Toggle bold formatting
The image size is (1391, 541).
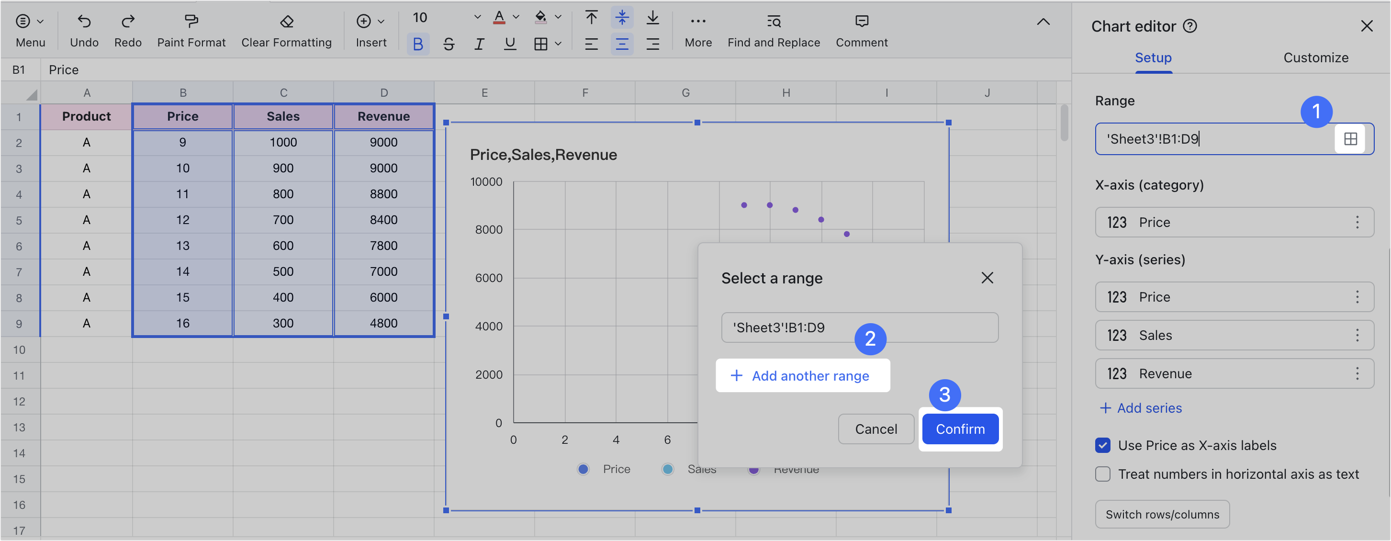click(x=417, y=44)
